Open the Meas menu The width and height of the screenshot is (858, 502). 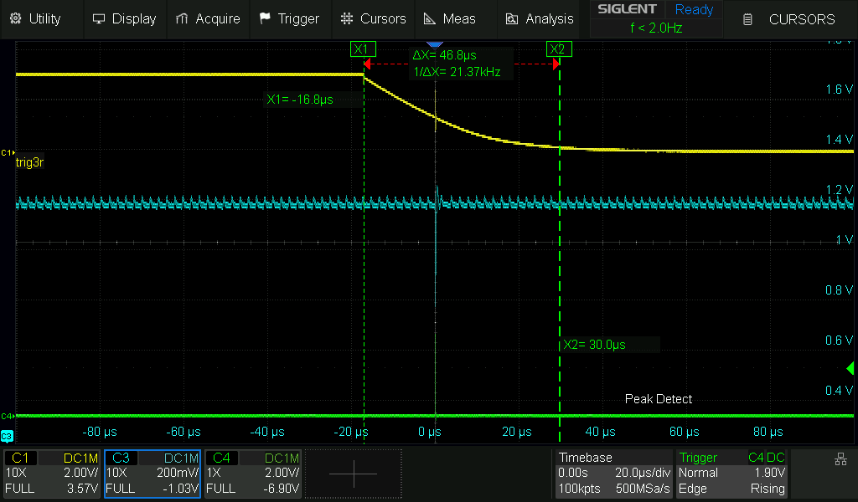pos(450,18)
